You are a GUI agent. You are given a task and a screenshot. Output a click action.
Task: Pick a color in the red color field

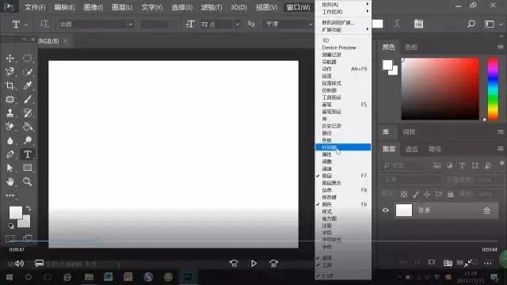[440, 89]
